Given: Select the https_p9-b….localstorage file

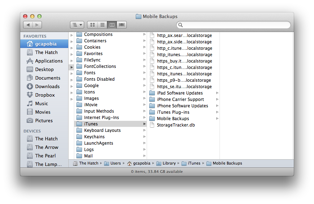Looking at the screenshot, I should [183, 80].
